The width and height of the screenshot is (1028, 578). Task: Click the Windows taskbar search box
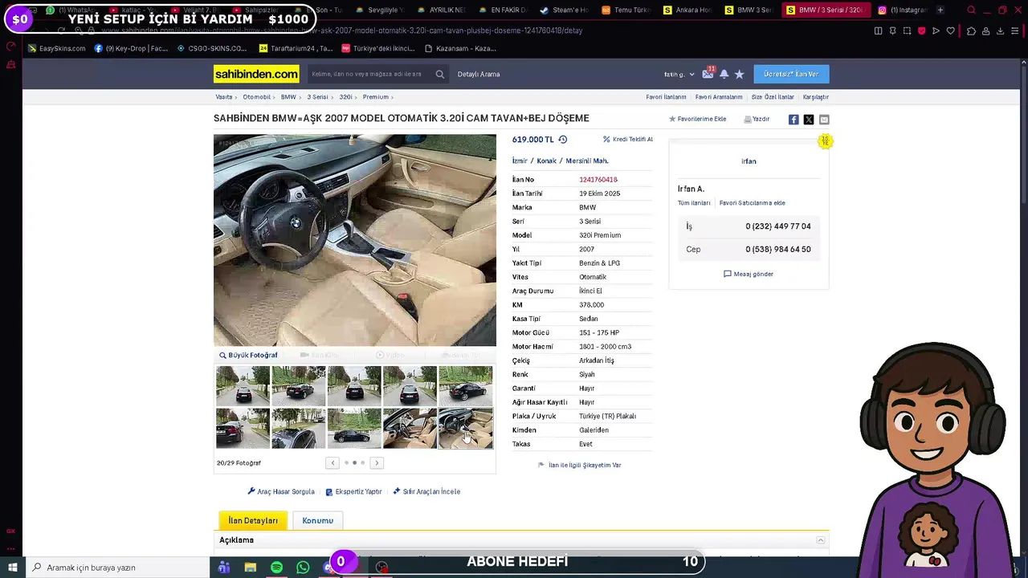117,568
